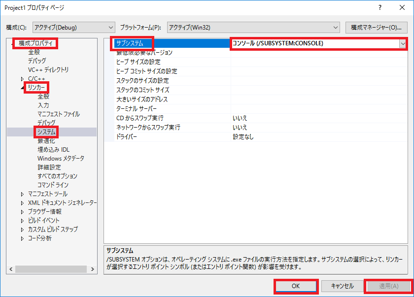The height and width of the screenshot is (297, 414).
Task: Expand the C/C++ tree node
Action: [23, 79]
